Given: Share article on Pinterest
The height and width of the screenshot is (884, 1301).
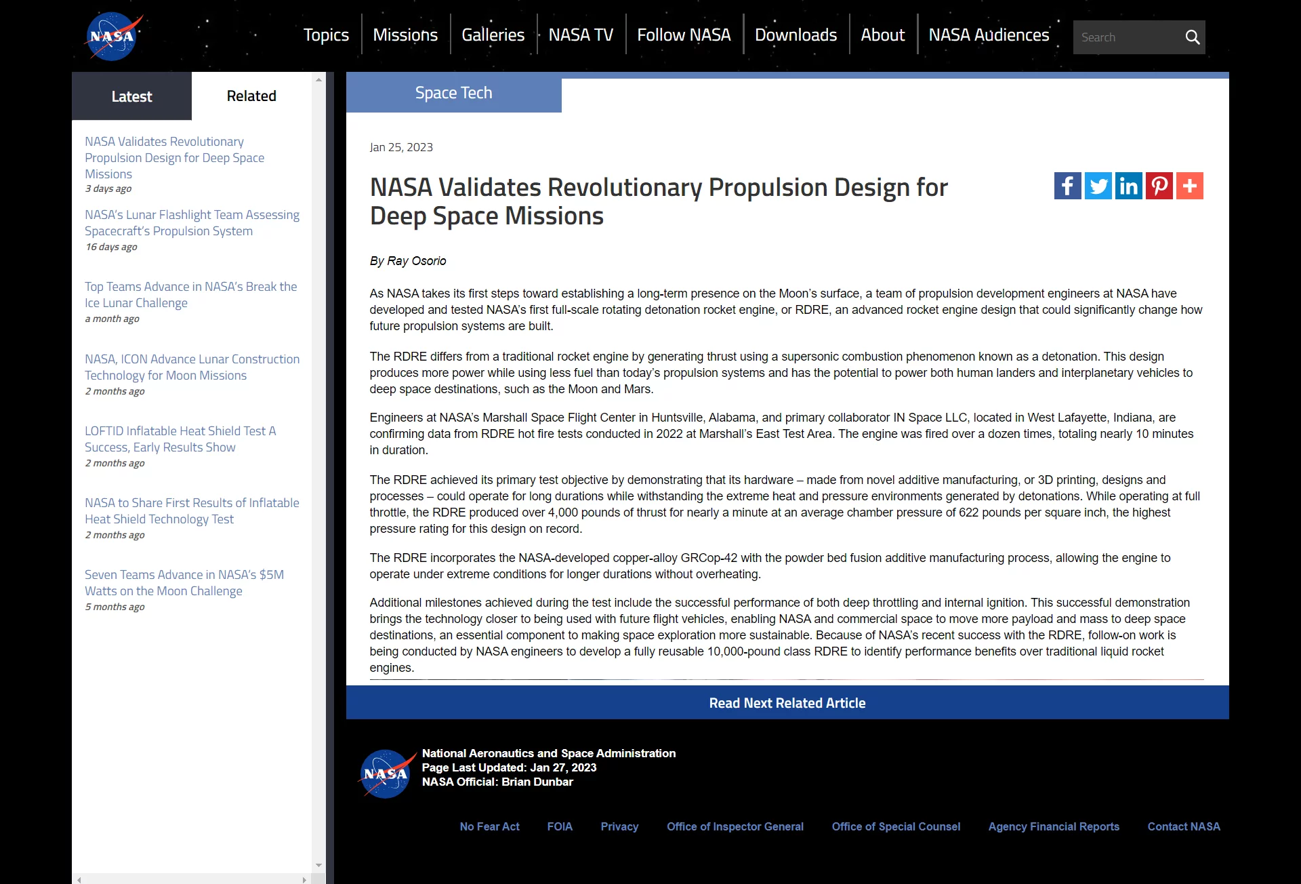Looking at the screenshot, I should pyautogui.click(x=1159, y=186).
